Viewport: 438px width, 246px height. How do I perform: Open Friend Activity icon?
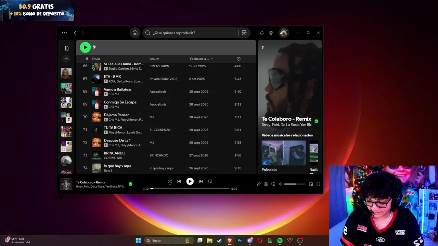point(271,33)
